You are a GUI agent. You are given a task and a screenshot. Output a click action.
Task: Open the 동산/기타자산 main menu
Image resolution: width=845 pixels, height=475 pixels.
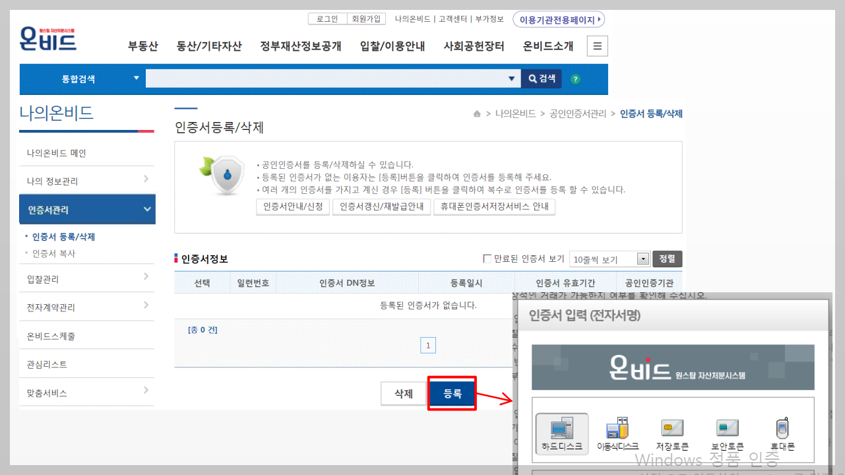point(209,46)
